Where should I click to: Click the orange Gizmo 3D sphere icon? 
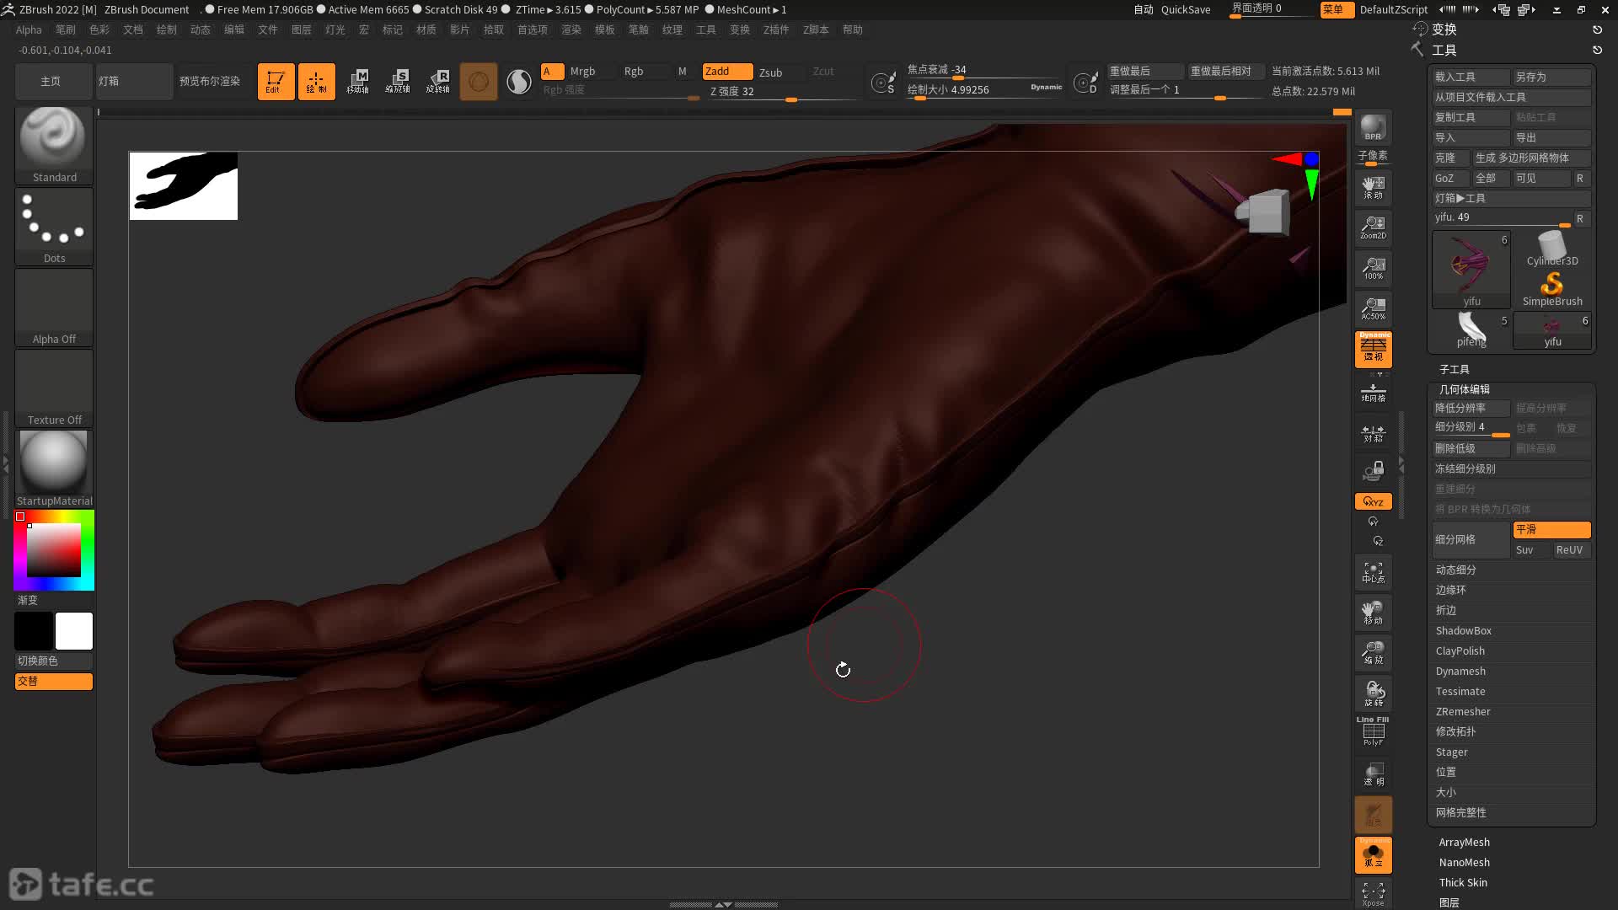(479, 82)
